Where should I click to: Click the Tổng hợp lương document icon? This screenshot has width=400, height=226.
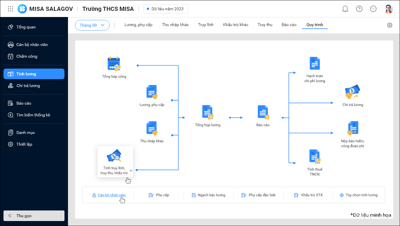click(208, 113)
